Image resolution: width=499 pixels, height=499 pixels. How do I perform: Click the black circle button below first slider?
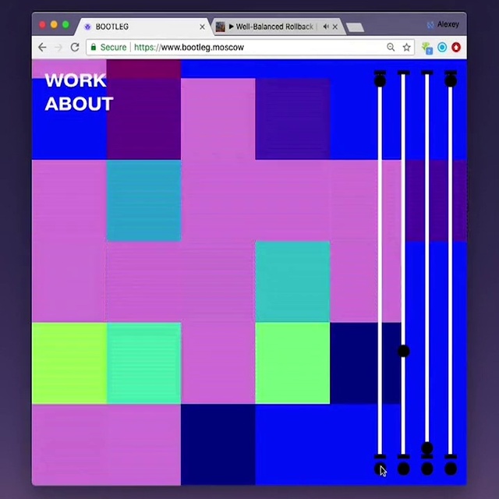380,469
